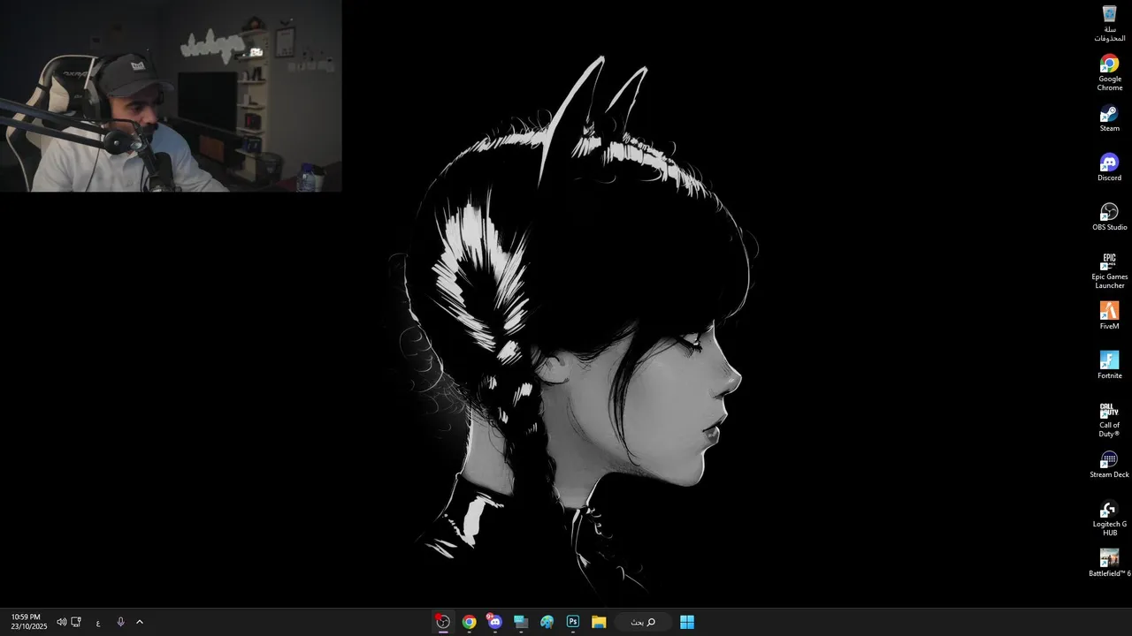Switch input language via the ع indicator
Screen dimensions: 1132x636
98,623
